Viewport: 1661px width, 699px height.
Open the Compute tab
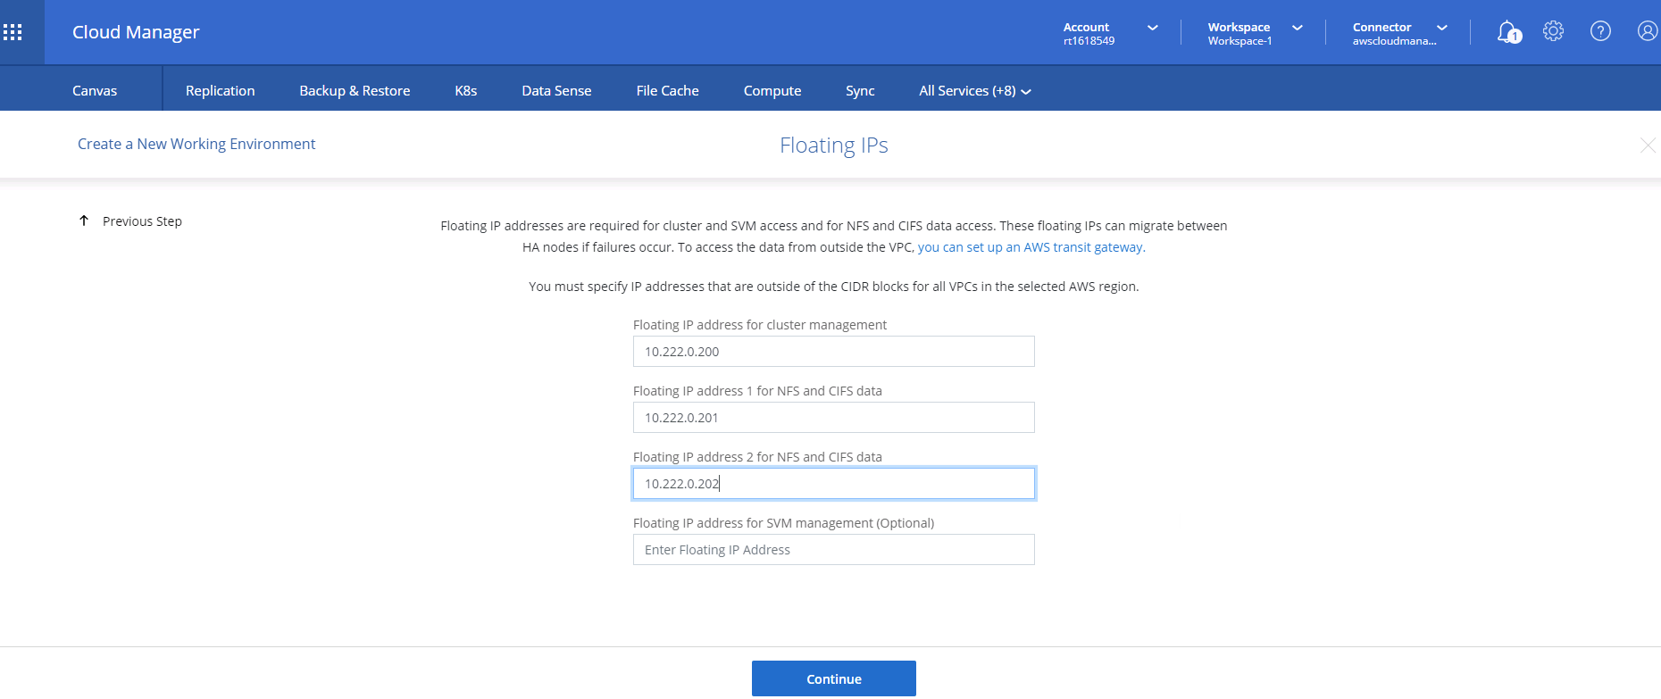point(772,91)
